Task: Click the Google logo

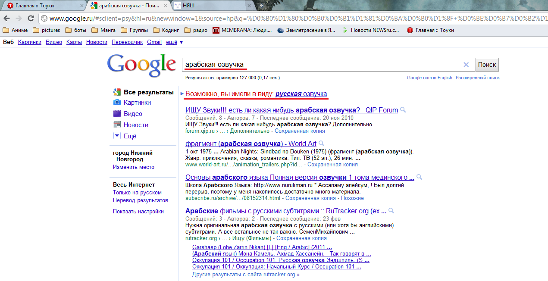Action: tap(141, 65)
